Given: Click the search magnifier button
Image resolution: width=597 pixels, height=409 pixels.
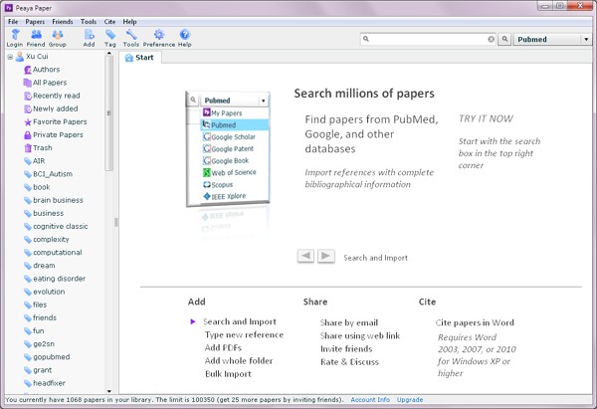Looking at the screenshot, I should pyautogui.click(x=504, y=39).
